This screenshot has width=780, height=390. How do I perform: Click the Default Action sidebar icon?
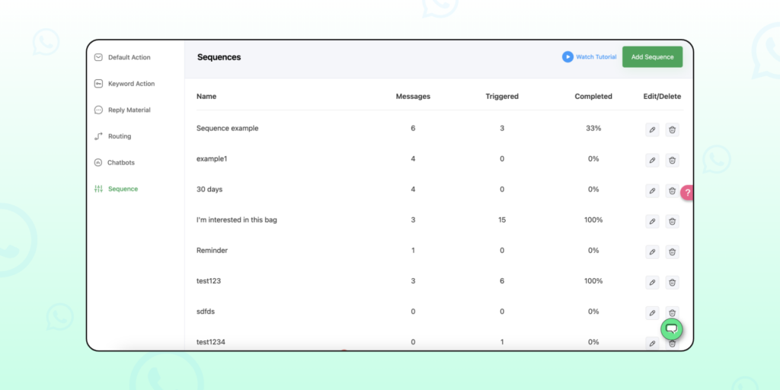[x=98, y=57]
